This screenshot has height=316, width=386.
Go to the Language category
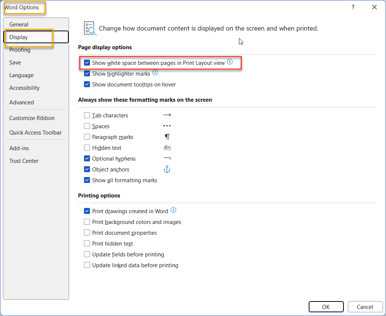click(x=36, y=75)
